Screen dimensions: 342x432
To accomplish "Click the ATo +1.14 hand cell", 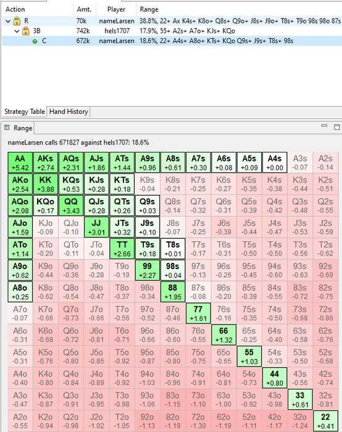I will (x=20, y=249).
